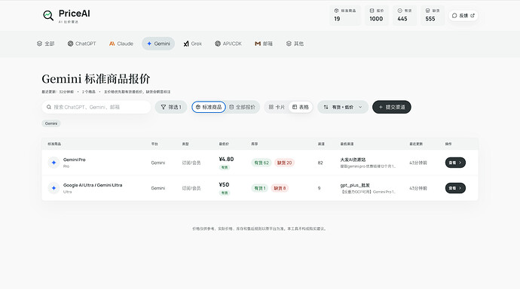Click the 有货 1 stock badge

(260, 188)
